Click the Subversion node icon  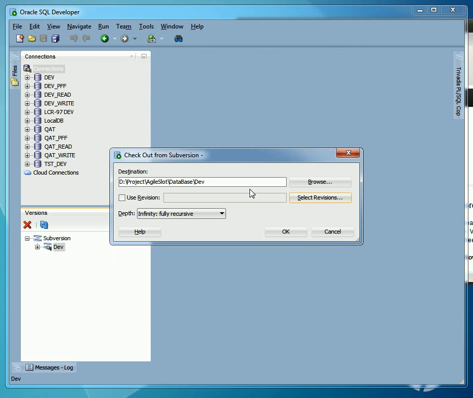(x=38, y=238)
